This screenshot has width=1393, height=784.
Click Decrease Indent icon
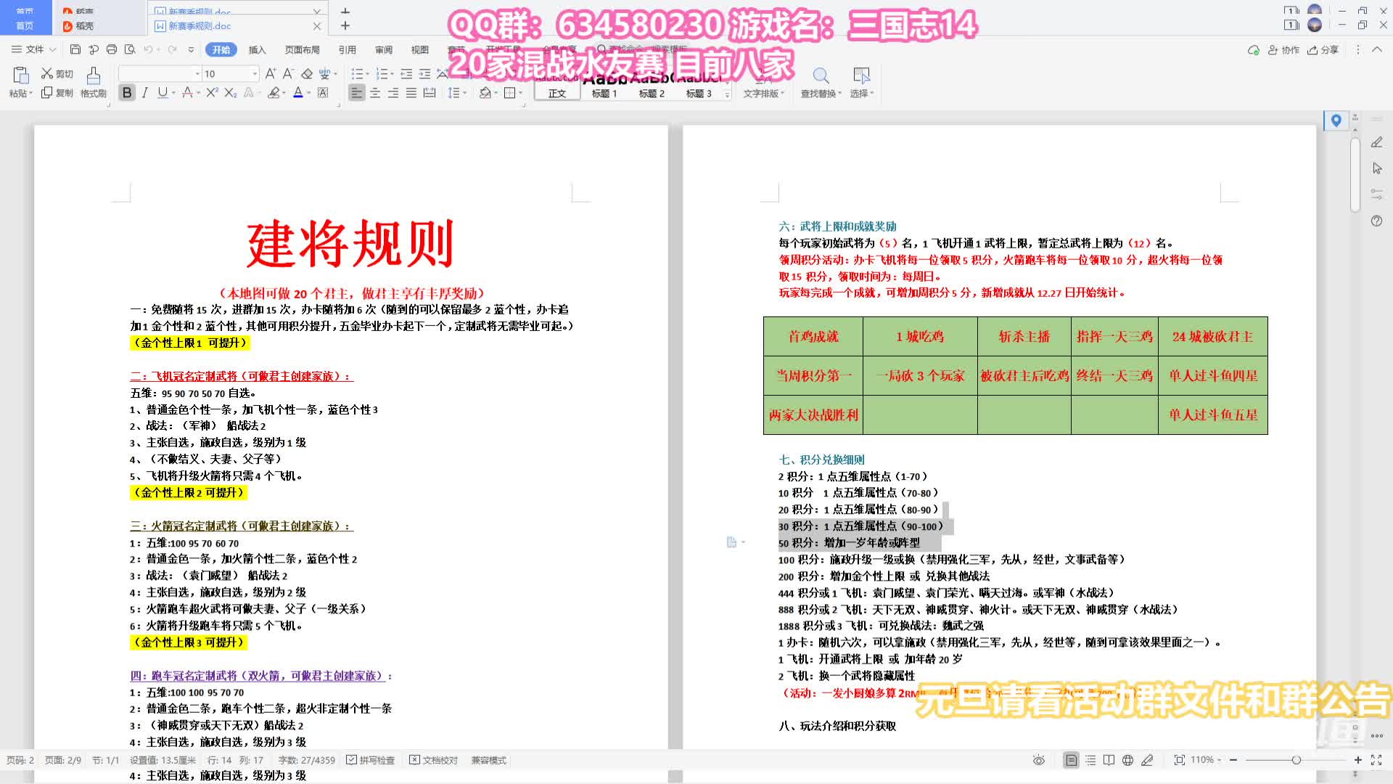coord(406,73)
